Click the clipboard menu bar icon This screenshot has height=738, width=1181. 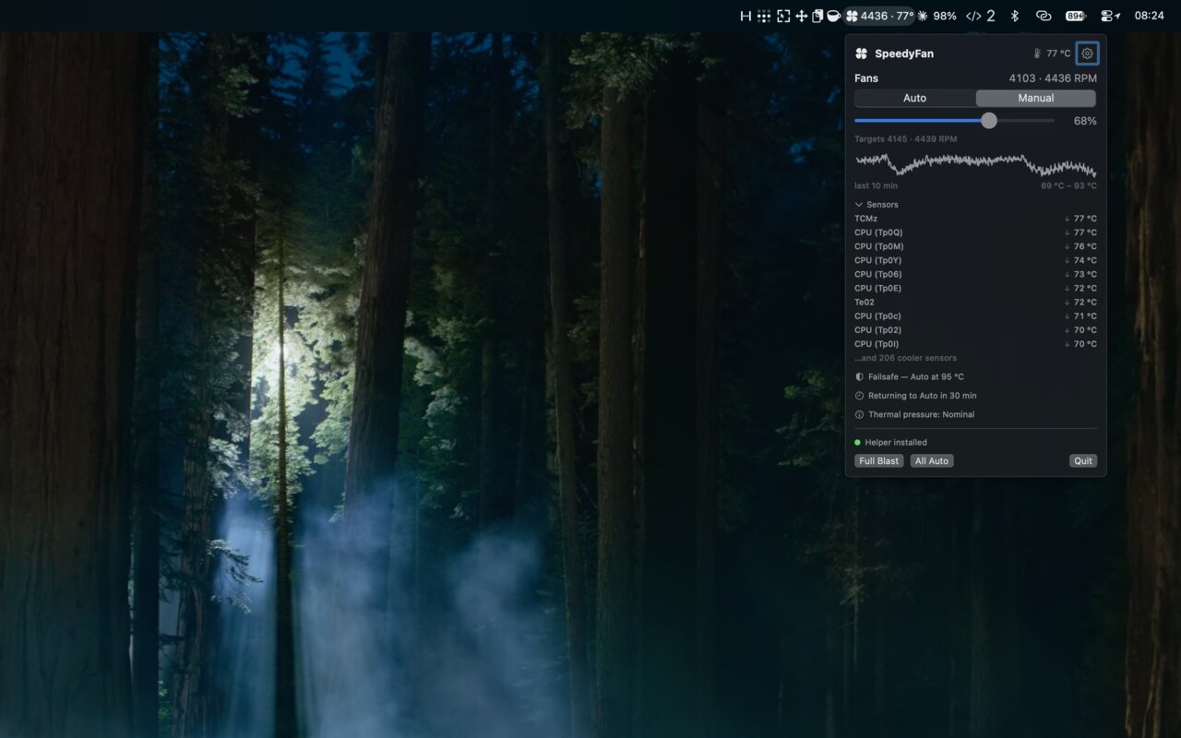(817, 16)
